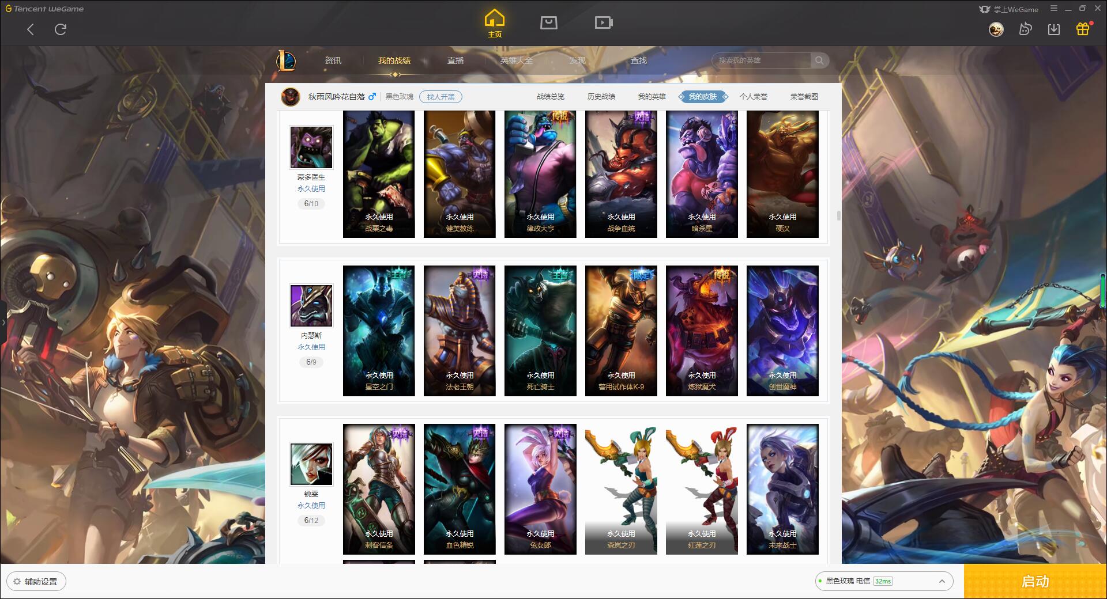
Task: Open the 森岚之刃 skin card
Action: pos(621,489)
